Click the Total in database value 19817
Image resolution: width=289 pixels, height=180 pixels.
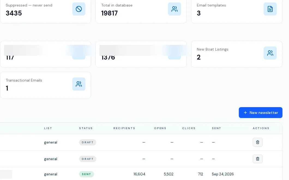pos(109,13)
